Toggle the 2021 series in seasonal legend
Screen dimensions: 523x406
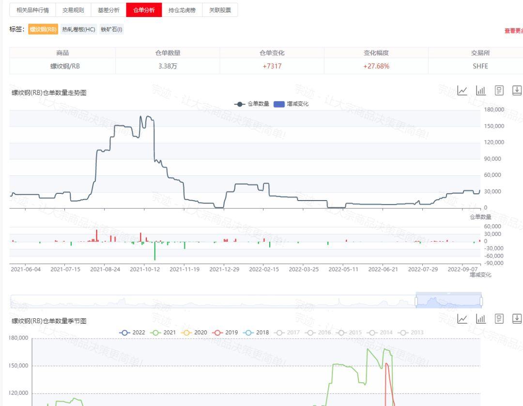click(163, 333)
